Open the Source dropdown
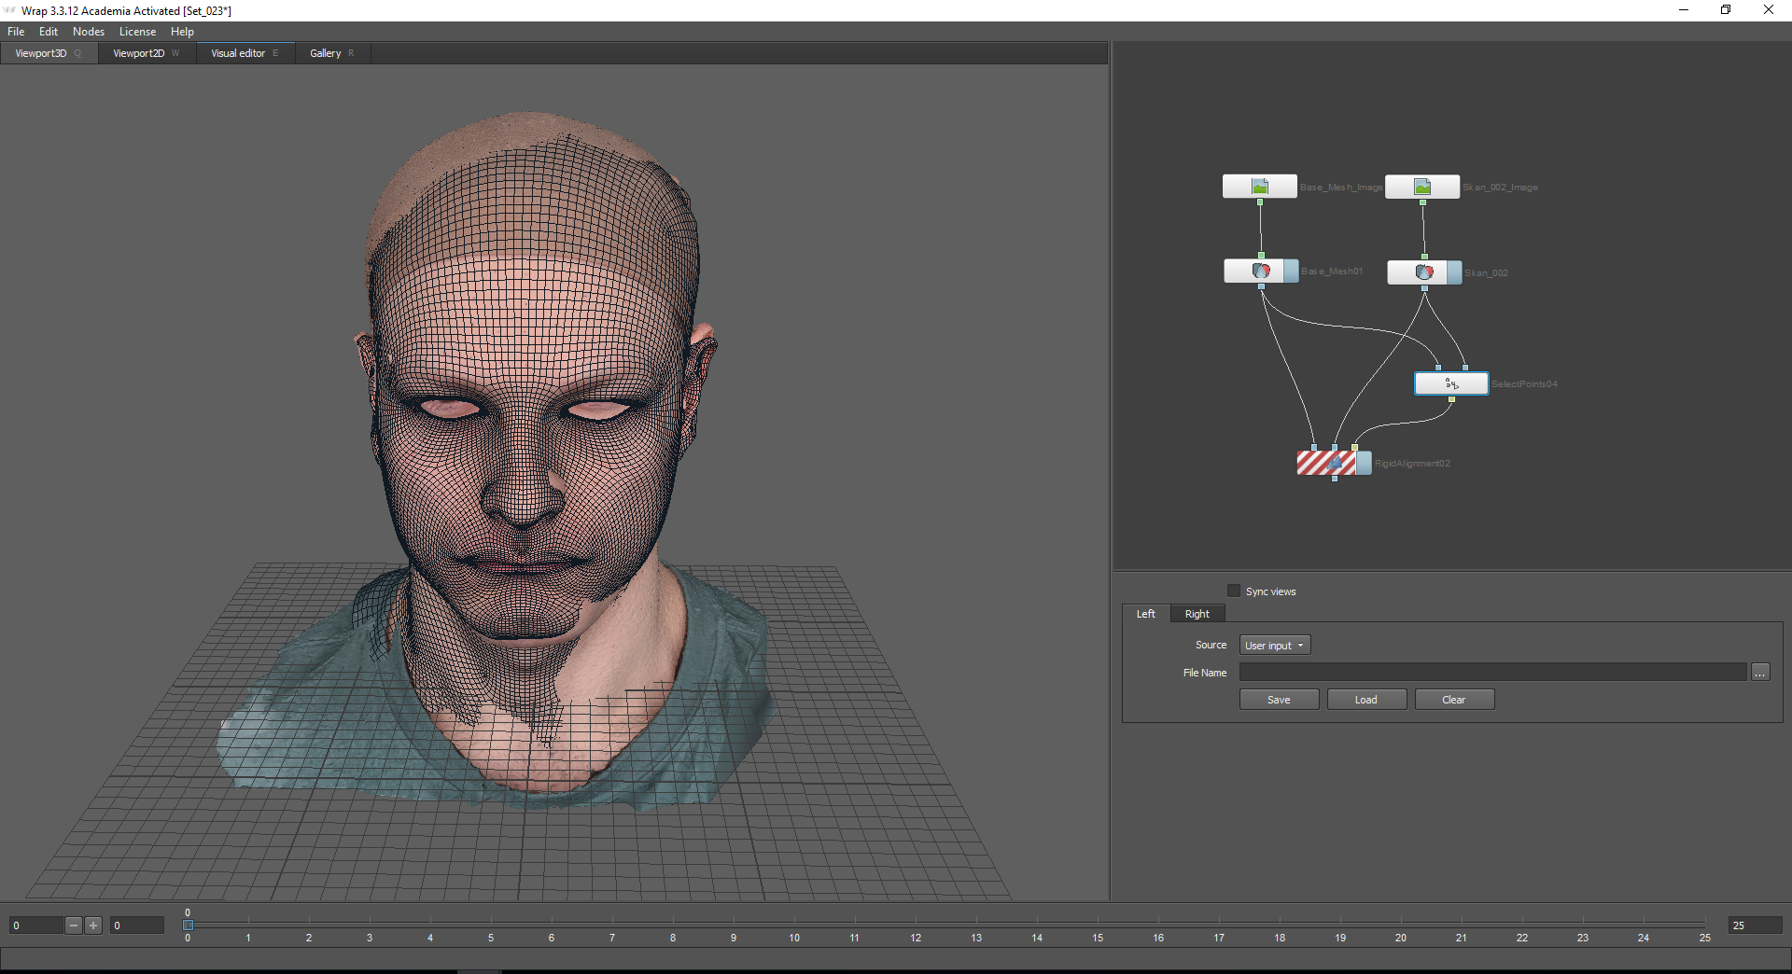Viewport: 1792px width, 974px height. (x=1274, y=646)
